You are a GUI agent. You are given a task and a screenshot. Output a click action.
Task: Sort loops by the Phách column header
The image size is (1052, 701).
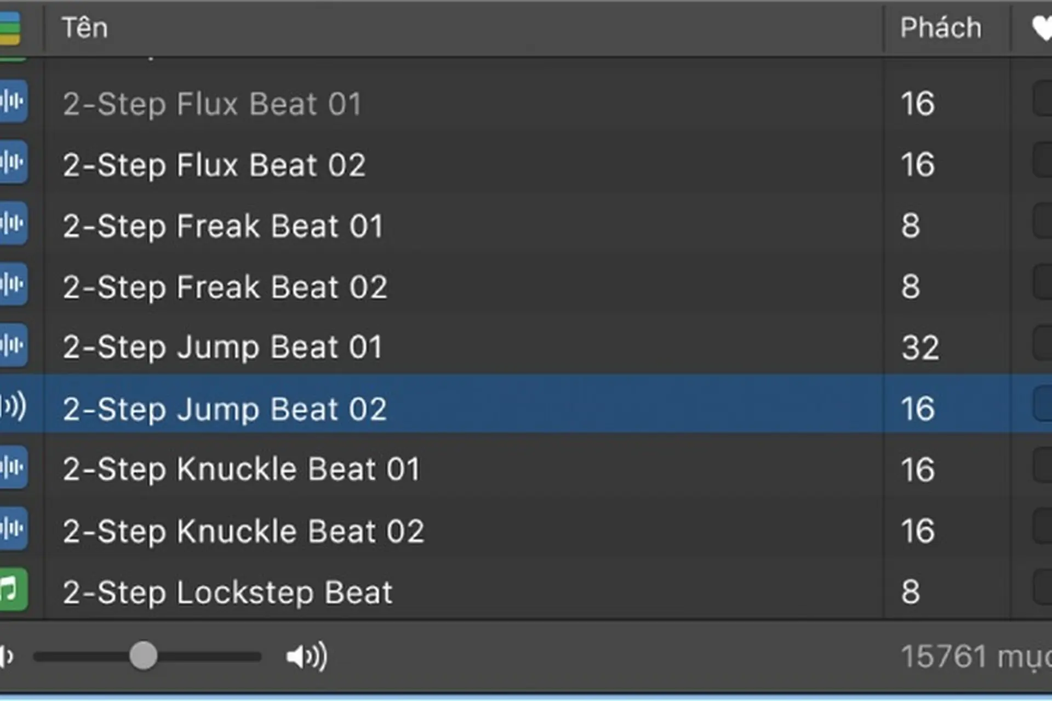(x=941, y=28)
